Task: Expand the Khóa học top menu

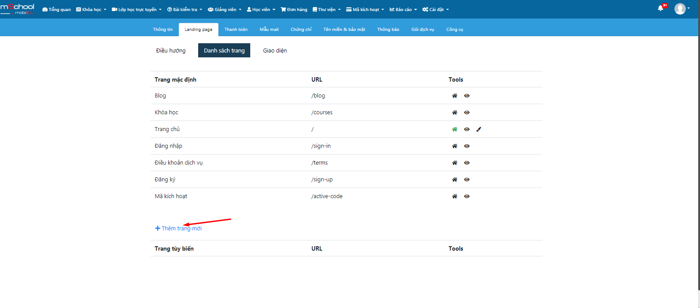Action: (91, 9)
